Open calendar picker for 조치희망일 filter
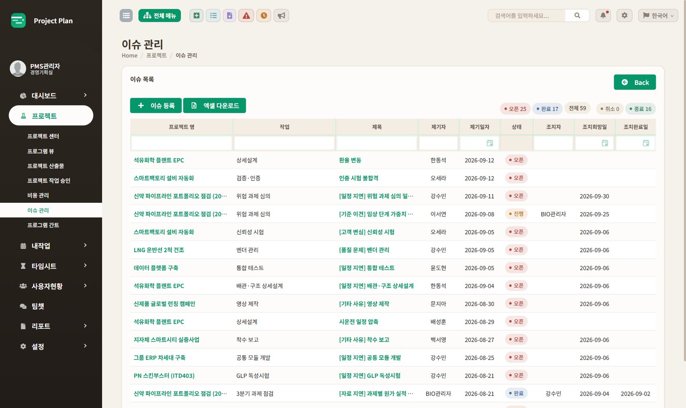This screenshot has width=686, height=408. click(605, 143)
